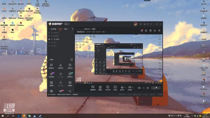Click the gift task notice in status bar
The image size is (210, 118).
click(x=64, y=95)
